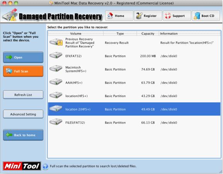
Task: Sort list by Volume column header
Action: tap(76, 33)
